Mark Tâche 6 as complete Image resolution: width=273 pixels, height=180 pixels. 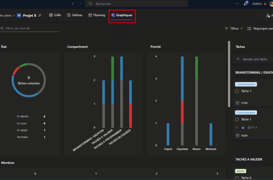237,178
